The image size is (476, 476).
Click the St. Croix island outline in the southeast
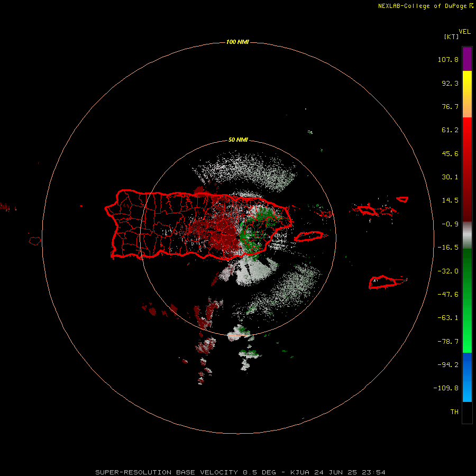383,282
